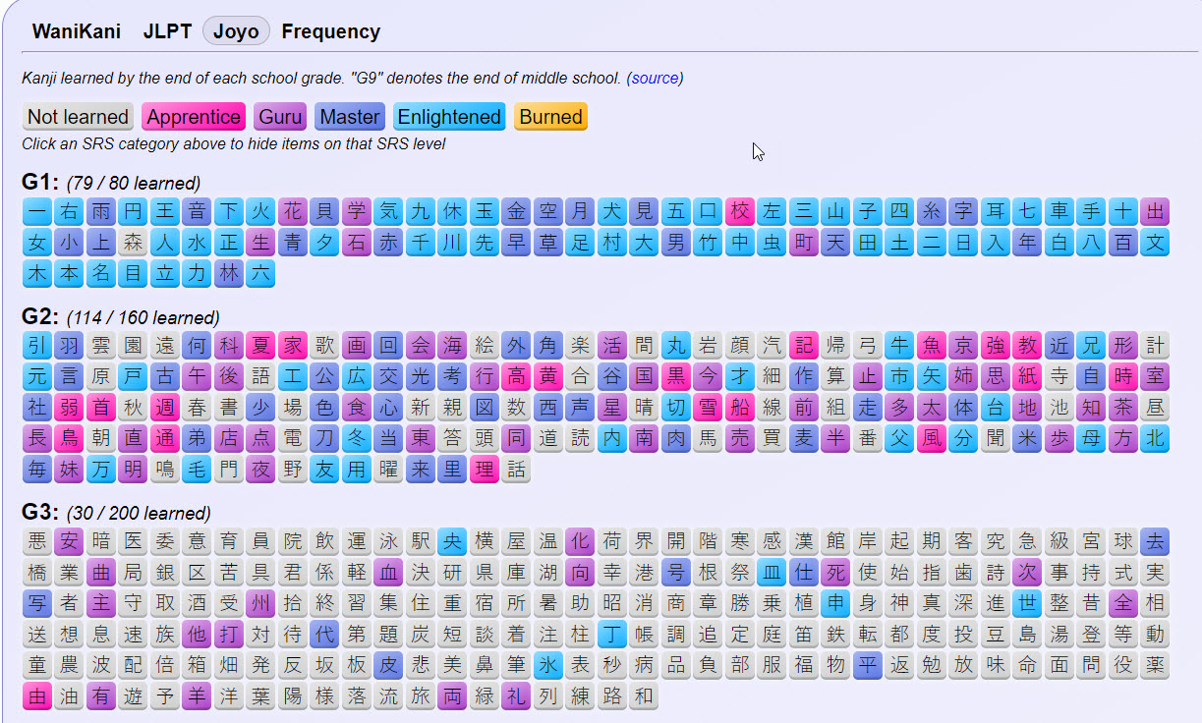Select the 語 kanji tile

260,376
